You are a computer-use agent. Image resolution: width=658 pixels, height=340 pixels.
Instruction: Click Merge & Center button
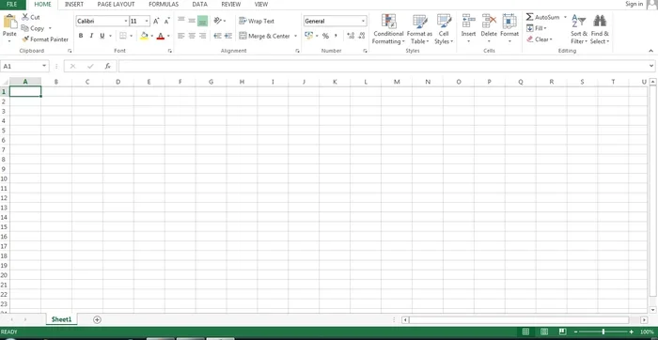[x=264, y=36]
